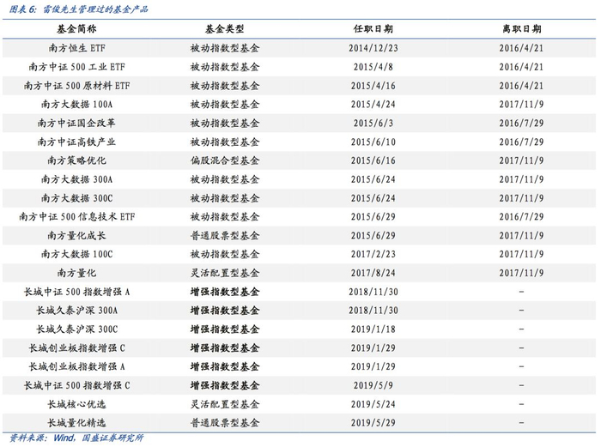Image resolution: width=601 pixels, height=447 pixels.
Task: Click start date 2015/4/8
Action: (373, 67)
